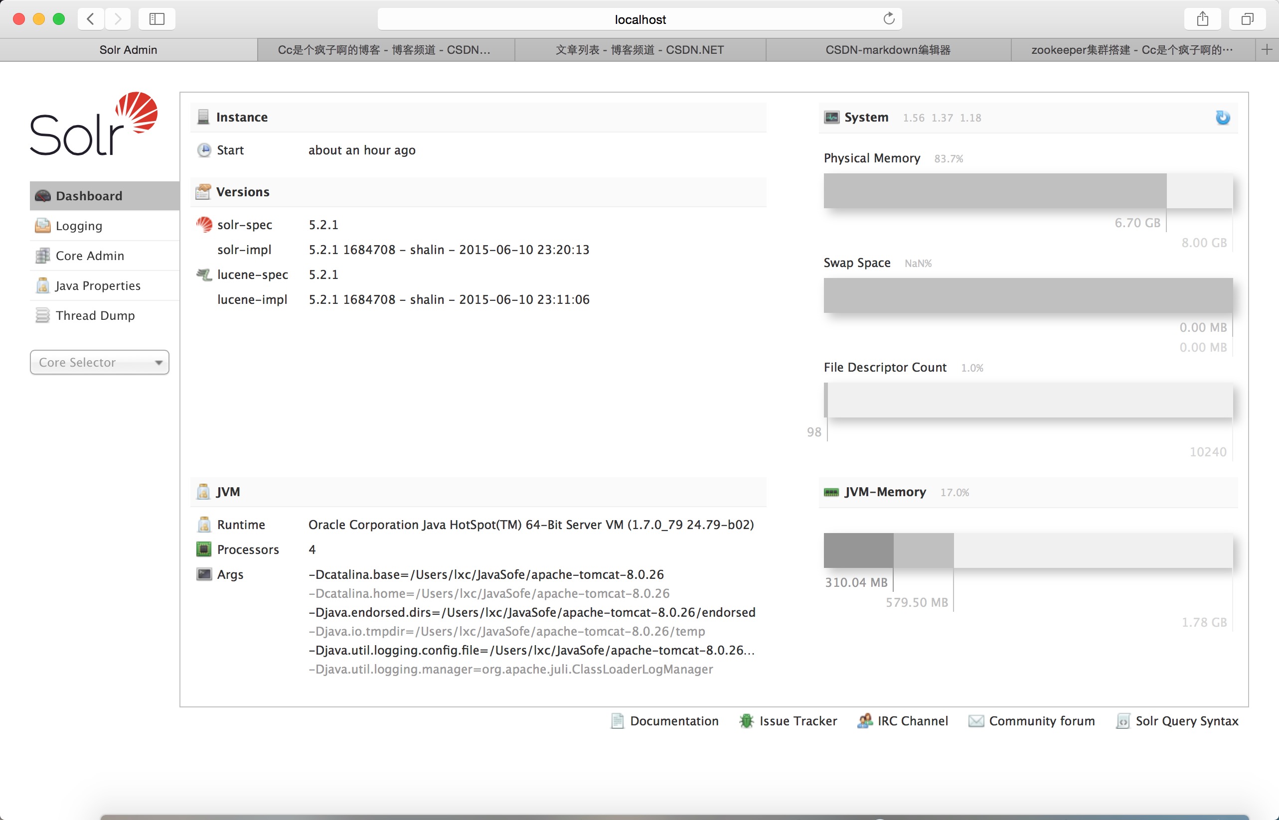The width and height of the screenshot is (1279, 820).
Task: Click the -Djava.endorsed.dirs argument line
Action: click(x=532, y=612)
